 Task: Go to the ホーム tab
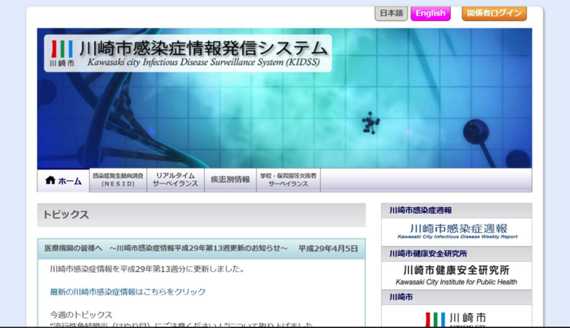[x=63, y=180]
